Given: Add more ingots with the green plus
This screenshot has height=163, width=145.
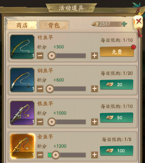Looking at the screenshot, I should click(x=124, y=24).
